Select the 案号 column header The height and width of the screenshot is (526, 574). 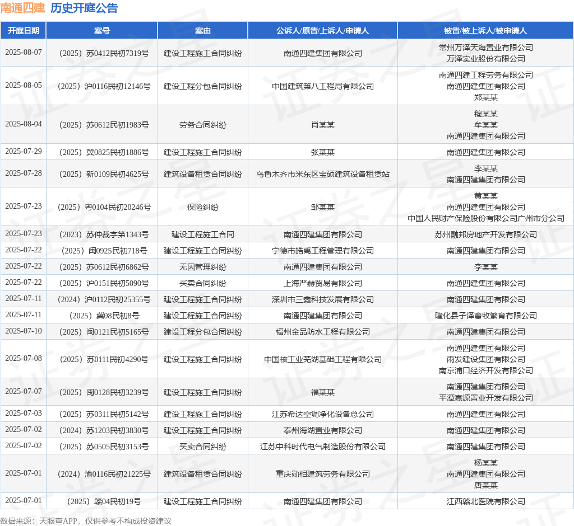(x=102, y=31)
